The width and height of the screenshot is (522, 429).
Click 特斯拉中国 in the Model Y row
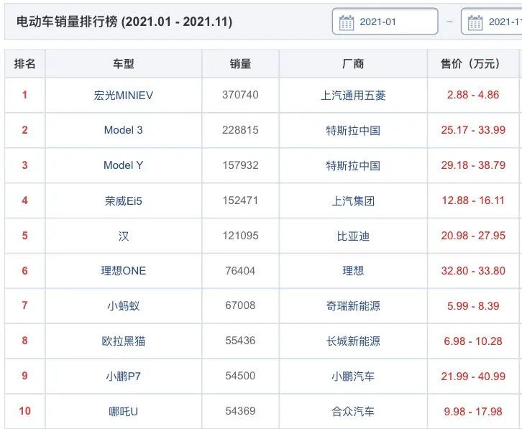(x=353, y=165)
